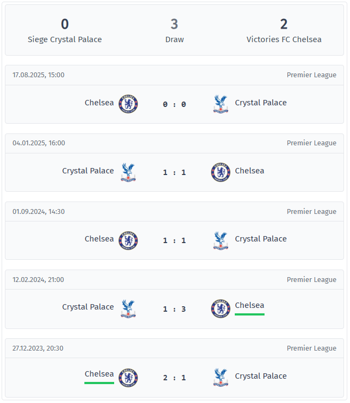Open the 0 : 0 match score

pyautogui.click(x=174, y=104)
